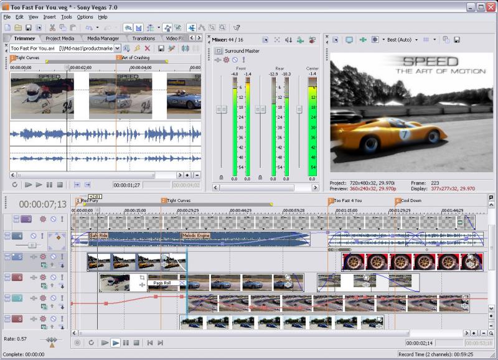Solo track 7
Viewport: 498px width, 360px height.
62,298
